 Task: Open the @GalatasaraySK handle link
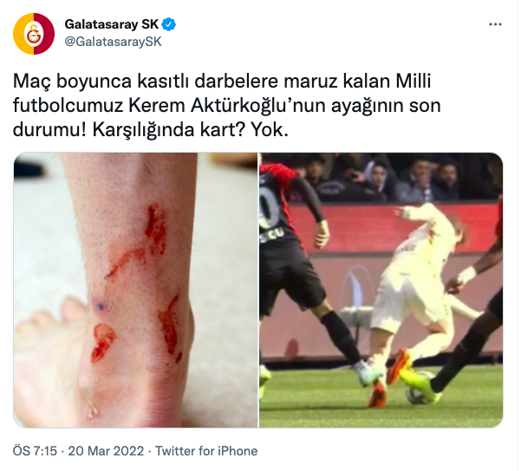pyautogui.click(x=113, y=42)
